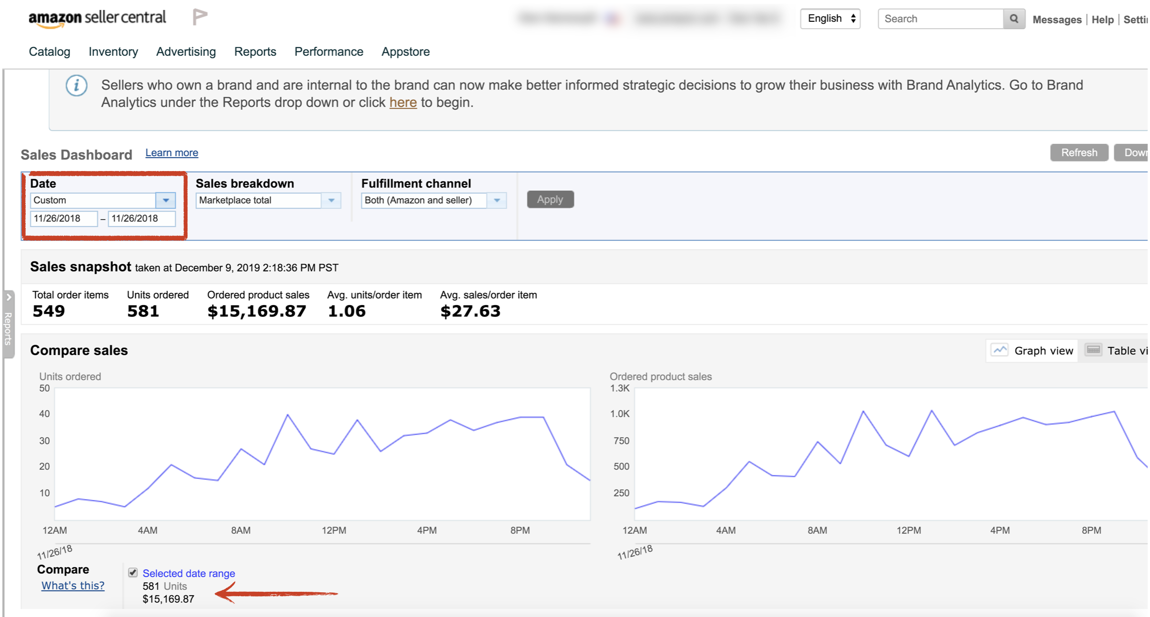Click the Apply button
Image resolution: width=1150 pixels, height=617 pixels.
[x=550, y=199]
